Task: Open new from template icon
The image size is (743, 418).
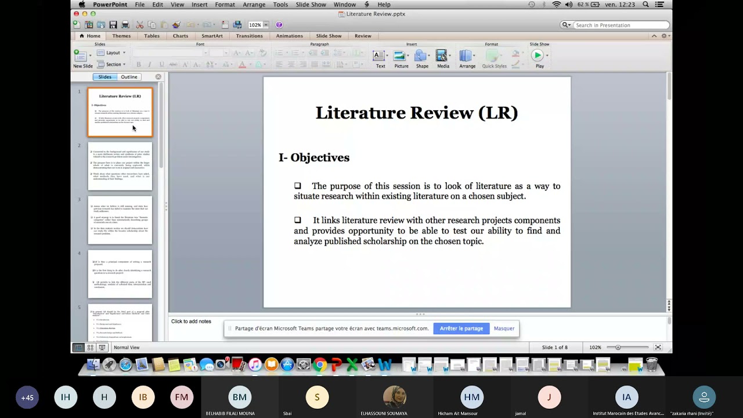Action: pos(89,25)
